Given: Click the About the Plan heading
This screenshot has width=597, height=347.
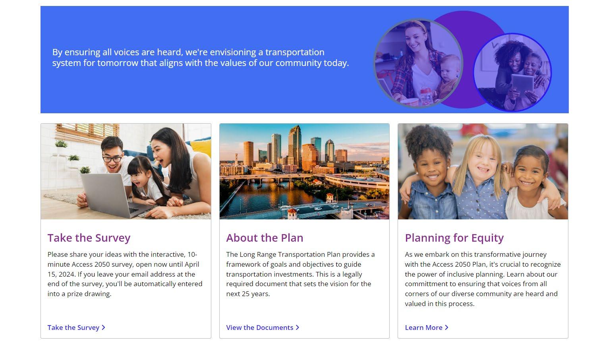Looking at the screenshot, I should (x=265, y=238).
